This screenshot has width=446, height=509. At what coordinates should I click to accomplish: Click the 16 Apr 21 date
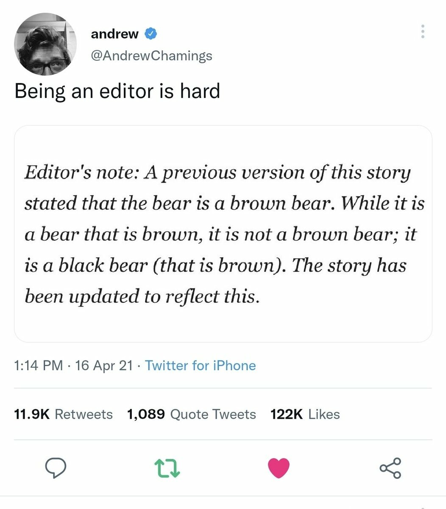[104, 366]
